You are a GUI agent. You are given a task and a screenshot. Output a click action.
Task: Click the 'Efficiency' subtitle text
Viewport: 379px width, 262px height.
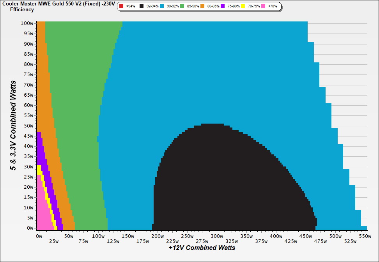click(x=22, y=9)
